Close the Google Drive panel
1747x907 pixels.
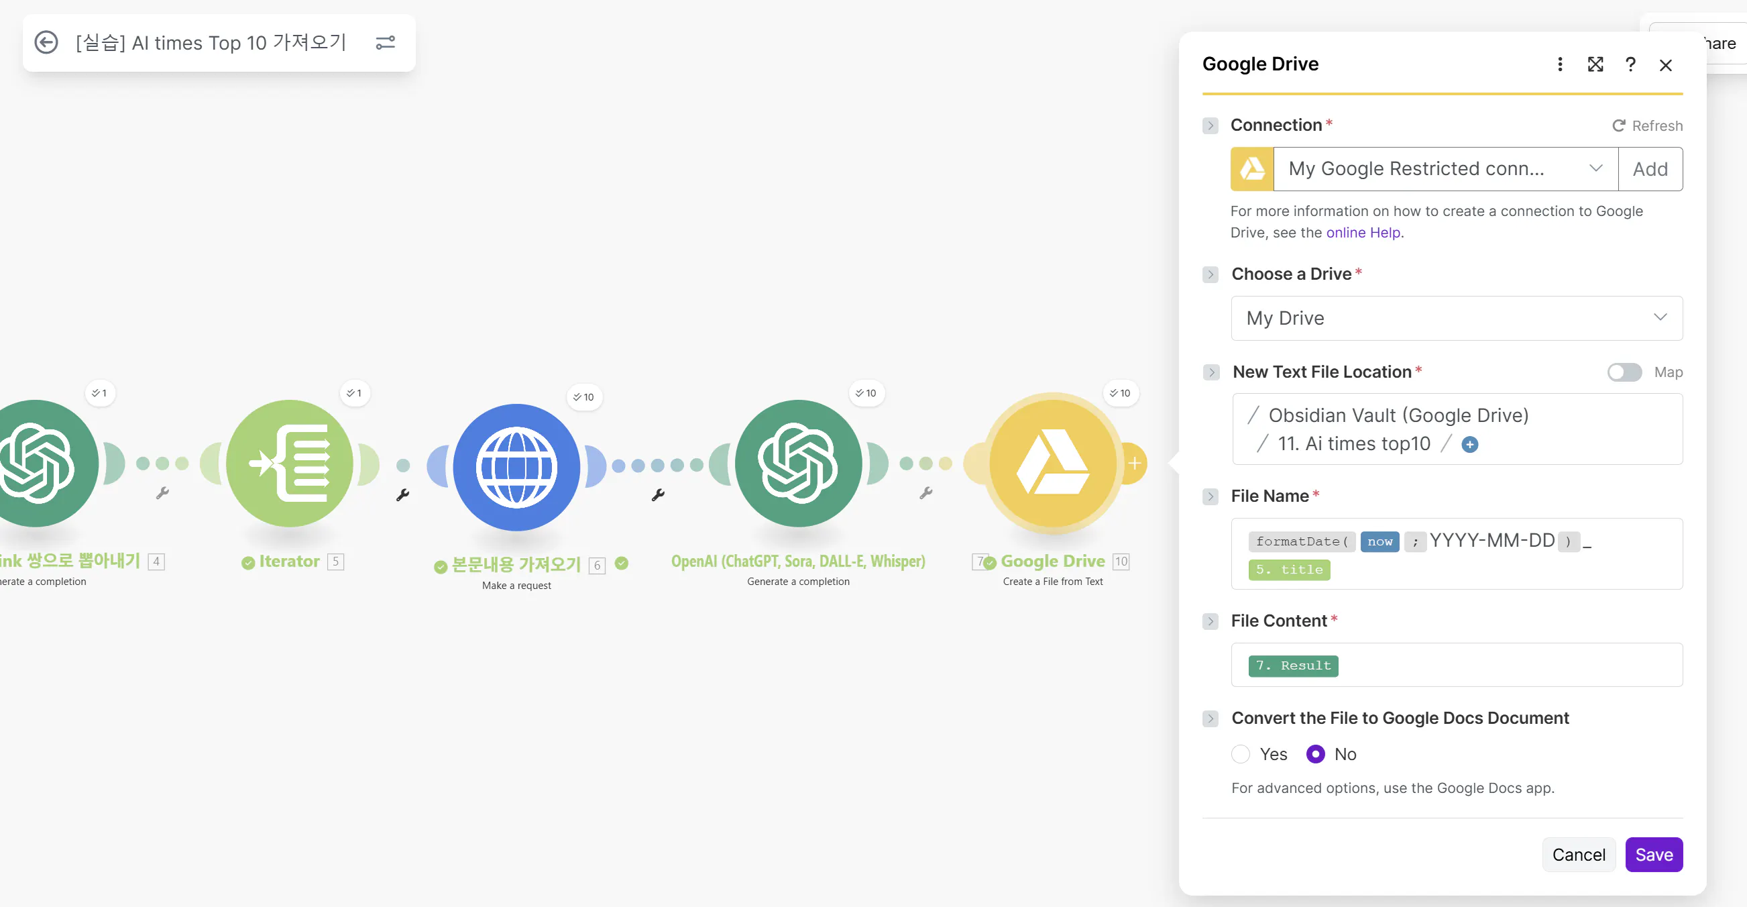tap(1666, 65)
